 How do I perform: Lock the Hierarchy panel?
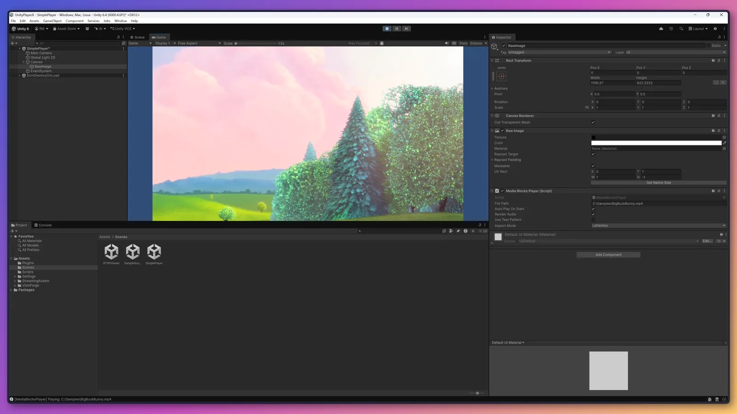click(x=118, y=37)
